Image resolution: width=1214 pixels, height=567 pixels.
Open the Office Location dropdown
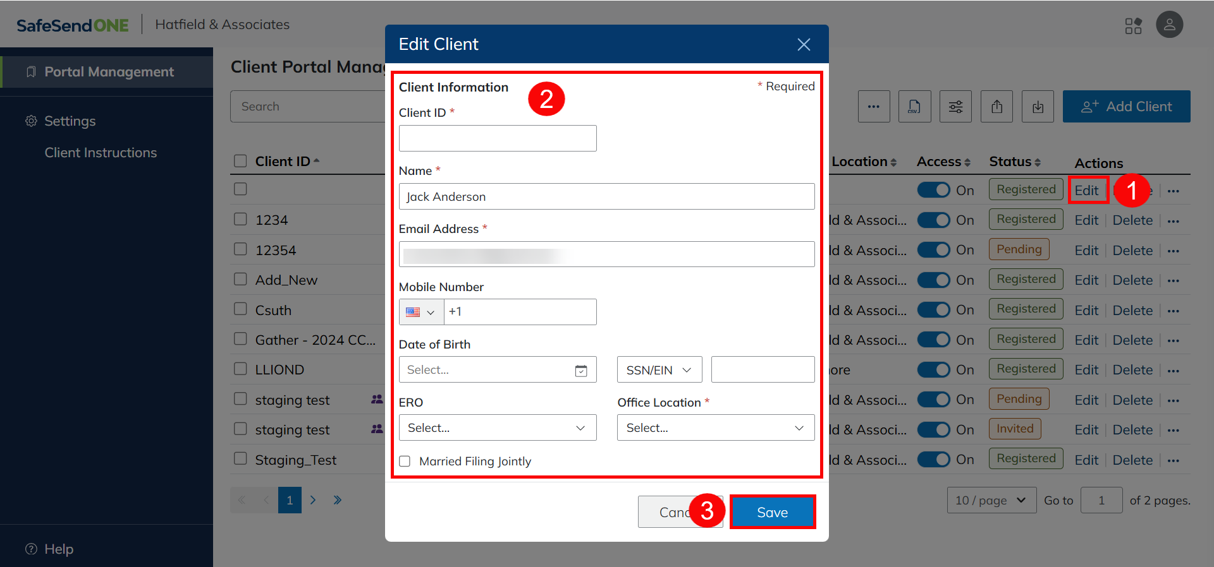point(715,428)
